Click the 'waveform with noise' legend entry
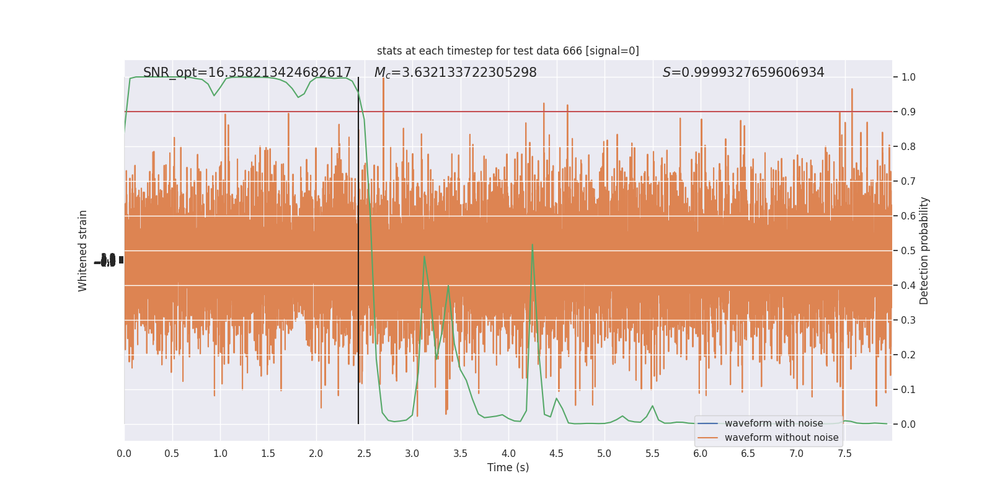The height and width of the screenshot is (496, 992). 774,423
